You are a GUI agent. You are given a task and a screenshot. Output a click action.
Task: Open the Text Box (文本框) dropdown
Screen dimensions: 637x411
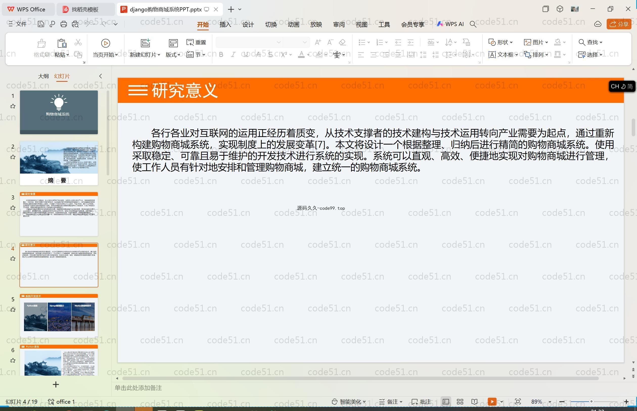503,55
